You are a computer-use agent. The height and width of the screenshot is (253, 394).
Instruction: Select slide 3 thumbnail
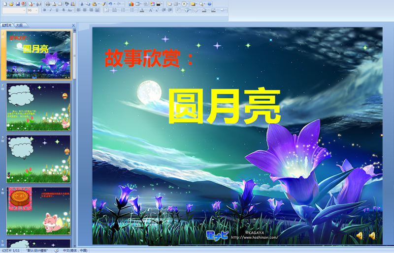click(x=38, y=159)
